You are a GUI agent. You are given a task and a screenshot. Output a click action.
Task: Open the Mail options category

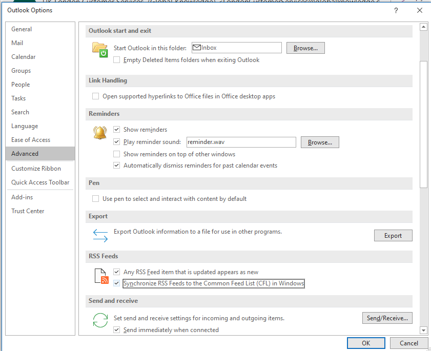pyautogui.click(x=17, y=43)
